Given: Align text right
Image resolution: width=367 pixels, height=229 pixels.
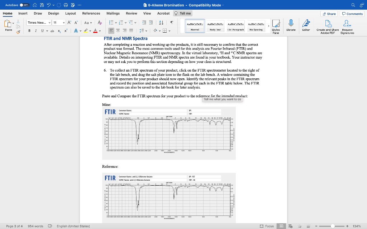Looking at the screenshot, I should [x=125, y=31].
